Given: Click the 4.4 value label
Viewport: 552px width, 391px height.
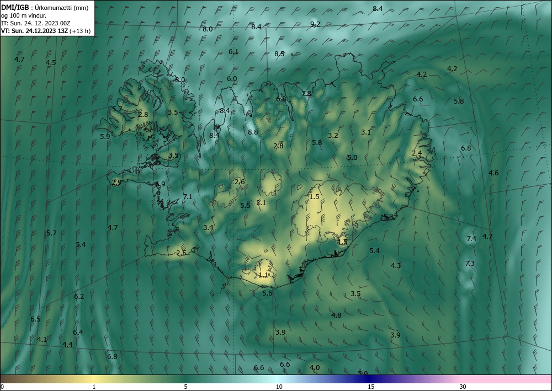Looking at the screenshot, I should tap(67, 344).
